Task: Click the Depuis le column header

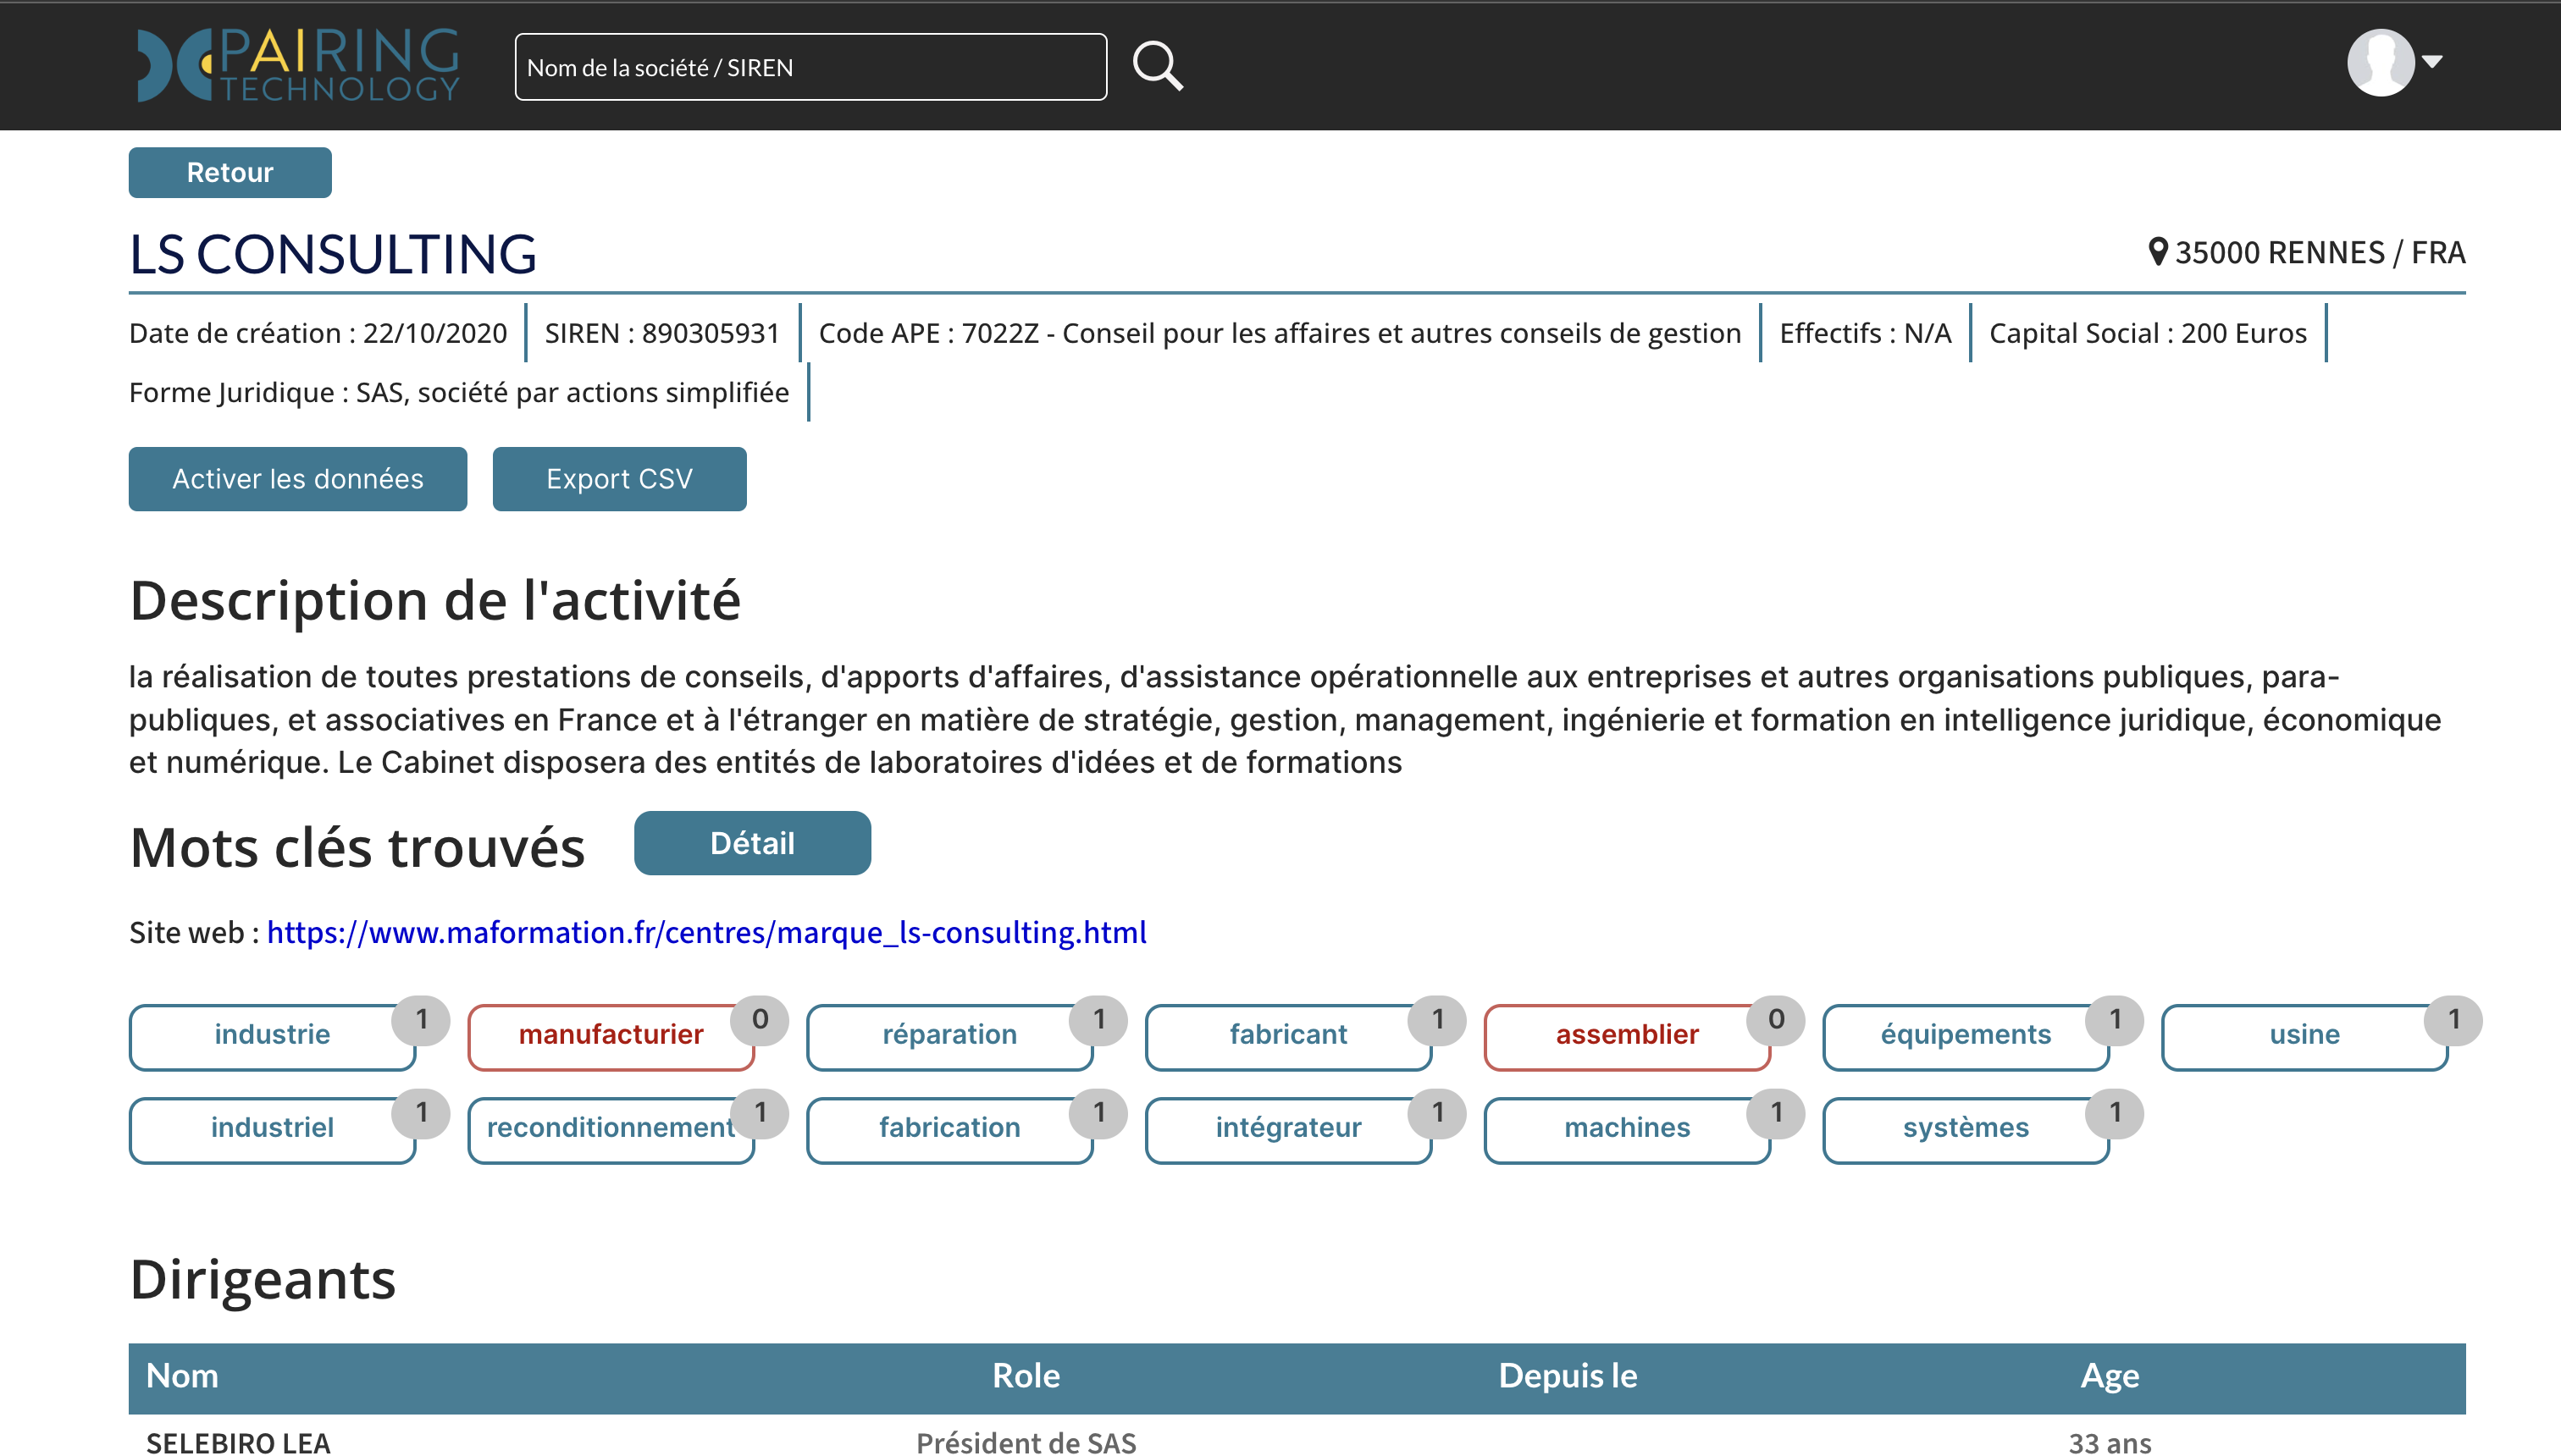Action: (1568, 1377)
